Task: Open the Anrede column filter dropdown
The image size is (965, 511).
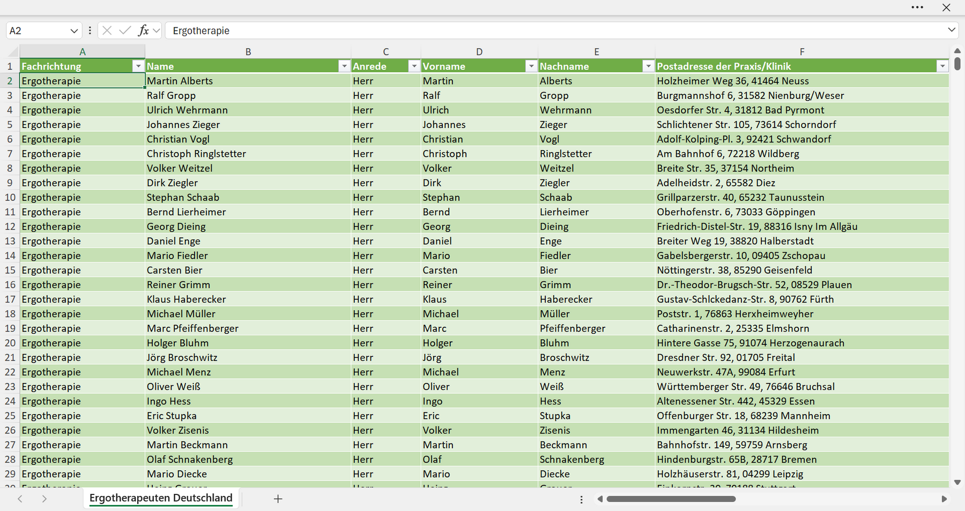Action: (x=414, y=66)
